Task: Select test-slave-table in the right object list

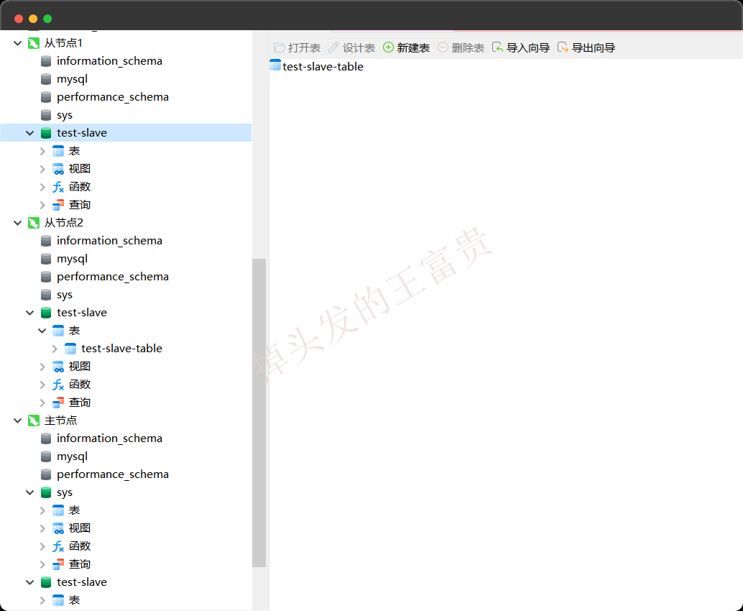Action: [x=323, y=67]
